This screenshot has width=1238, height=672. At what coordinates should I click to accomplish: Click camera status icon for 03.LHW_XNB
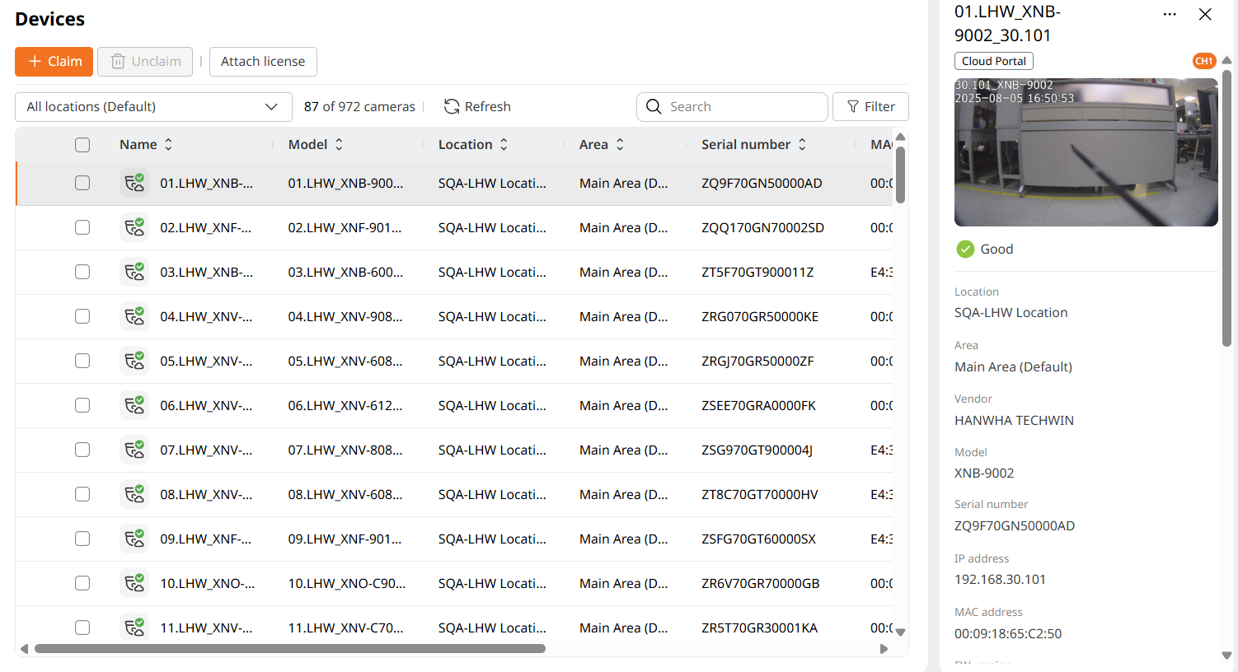coord(134,272)
